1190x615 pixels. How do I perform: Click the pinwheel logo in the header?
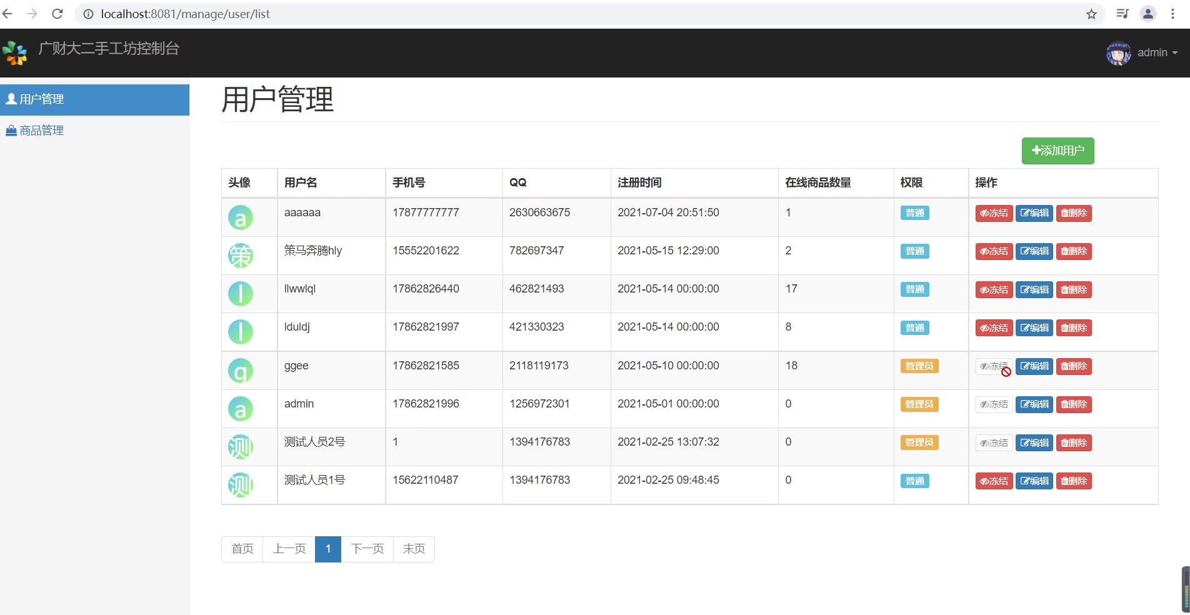point(15,52)
